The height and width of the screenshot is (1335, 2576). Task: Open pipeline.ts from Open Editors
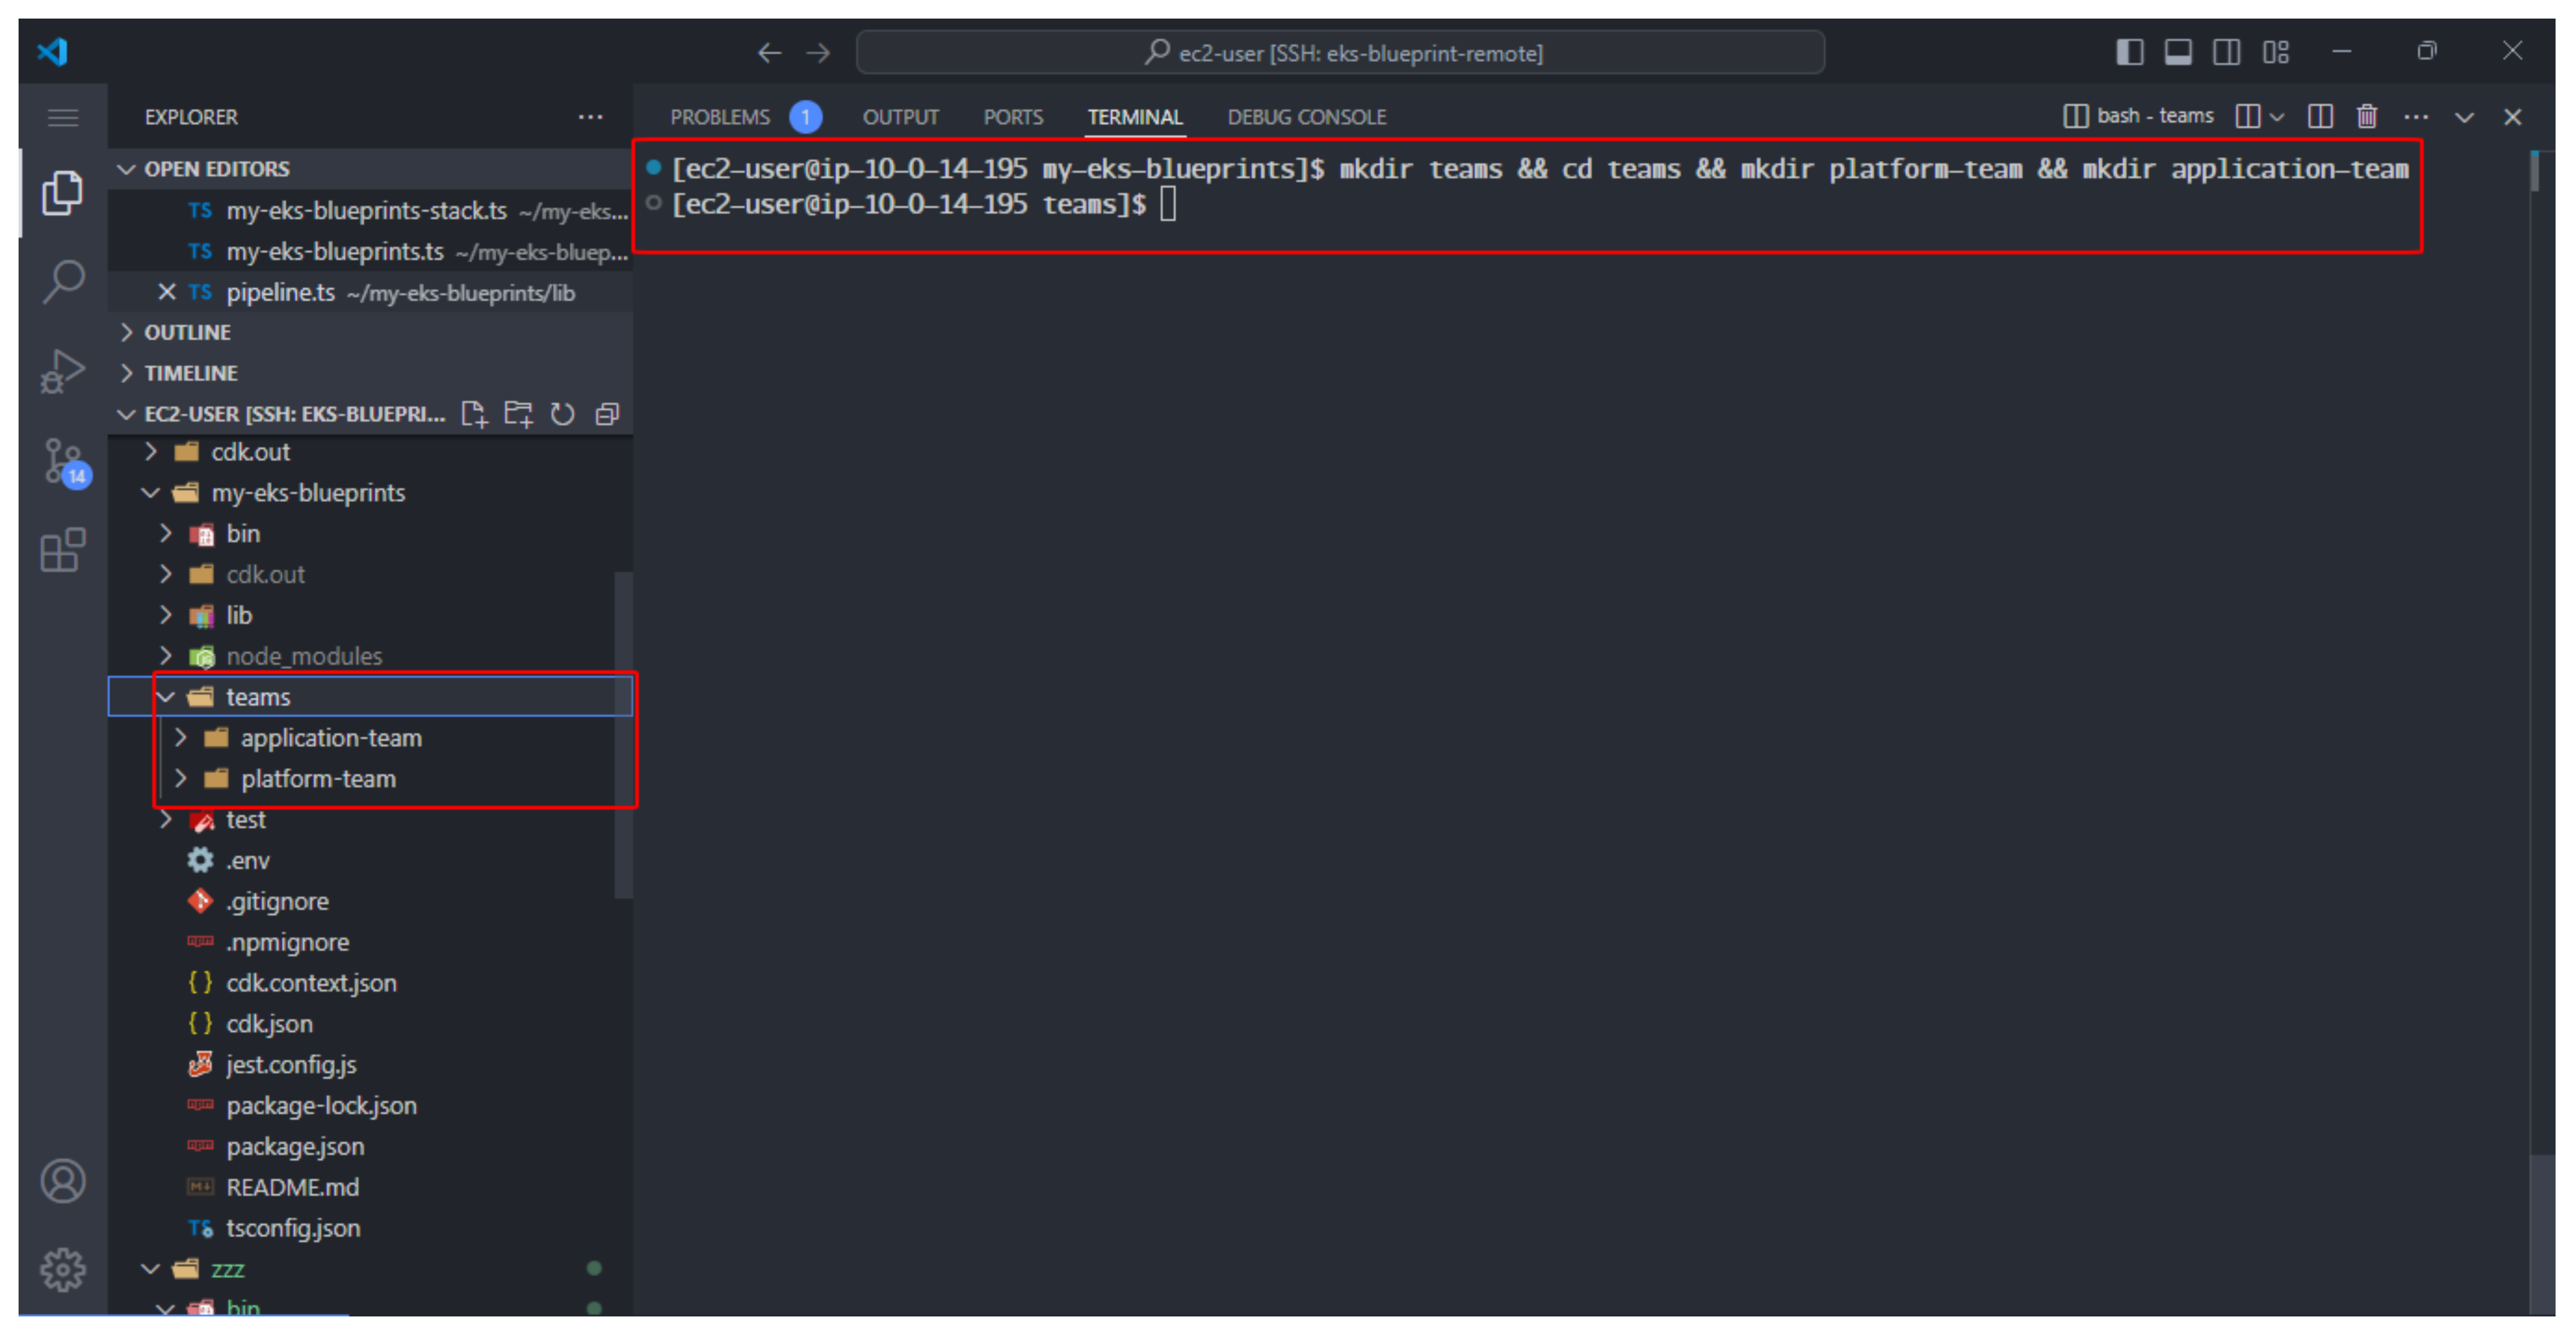[281, 292]
